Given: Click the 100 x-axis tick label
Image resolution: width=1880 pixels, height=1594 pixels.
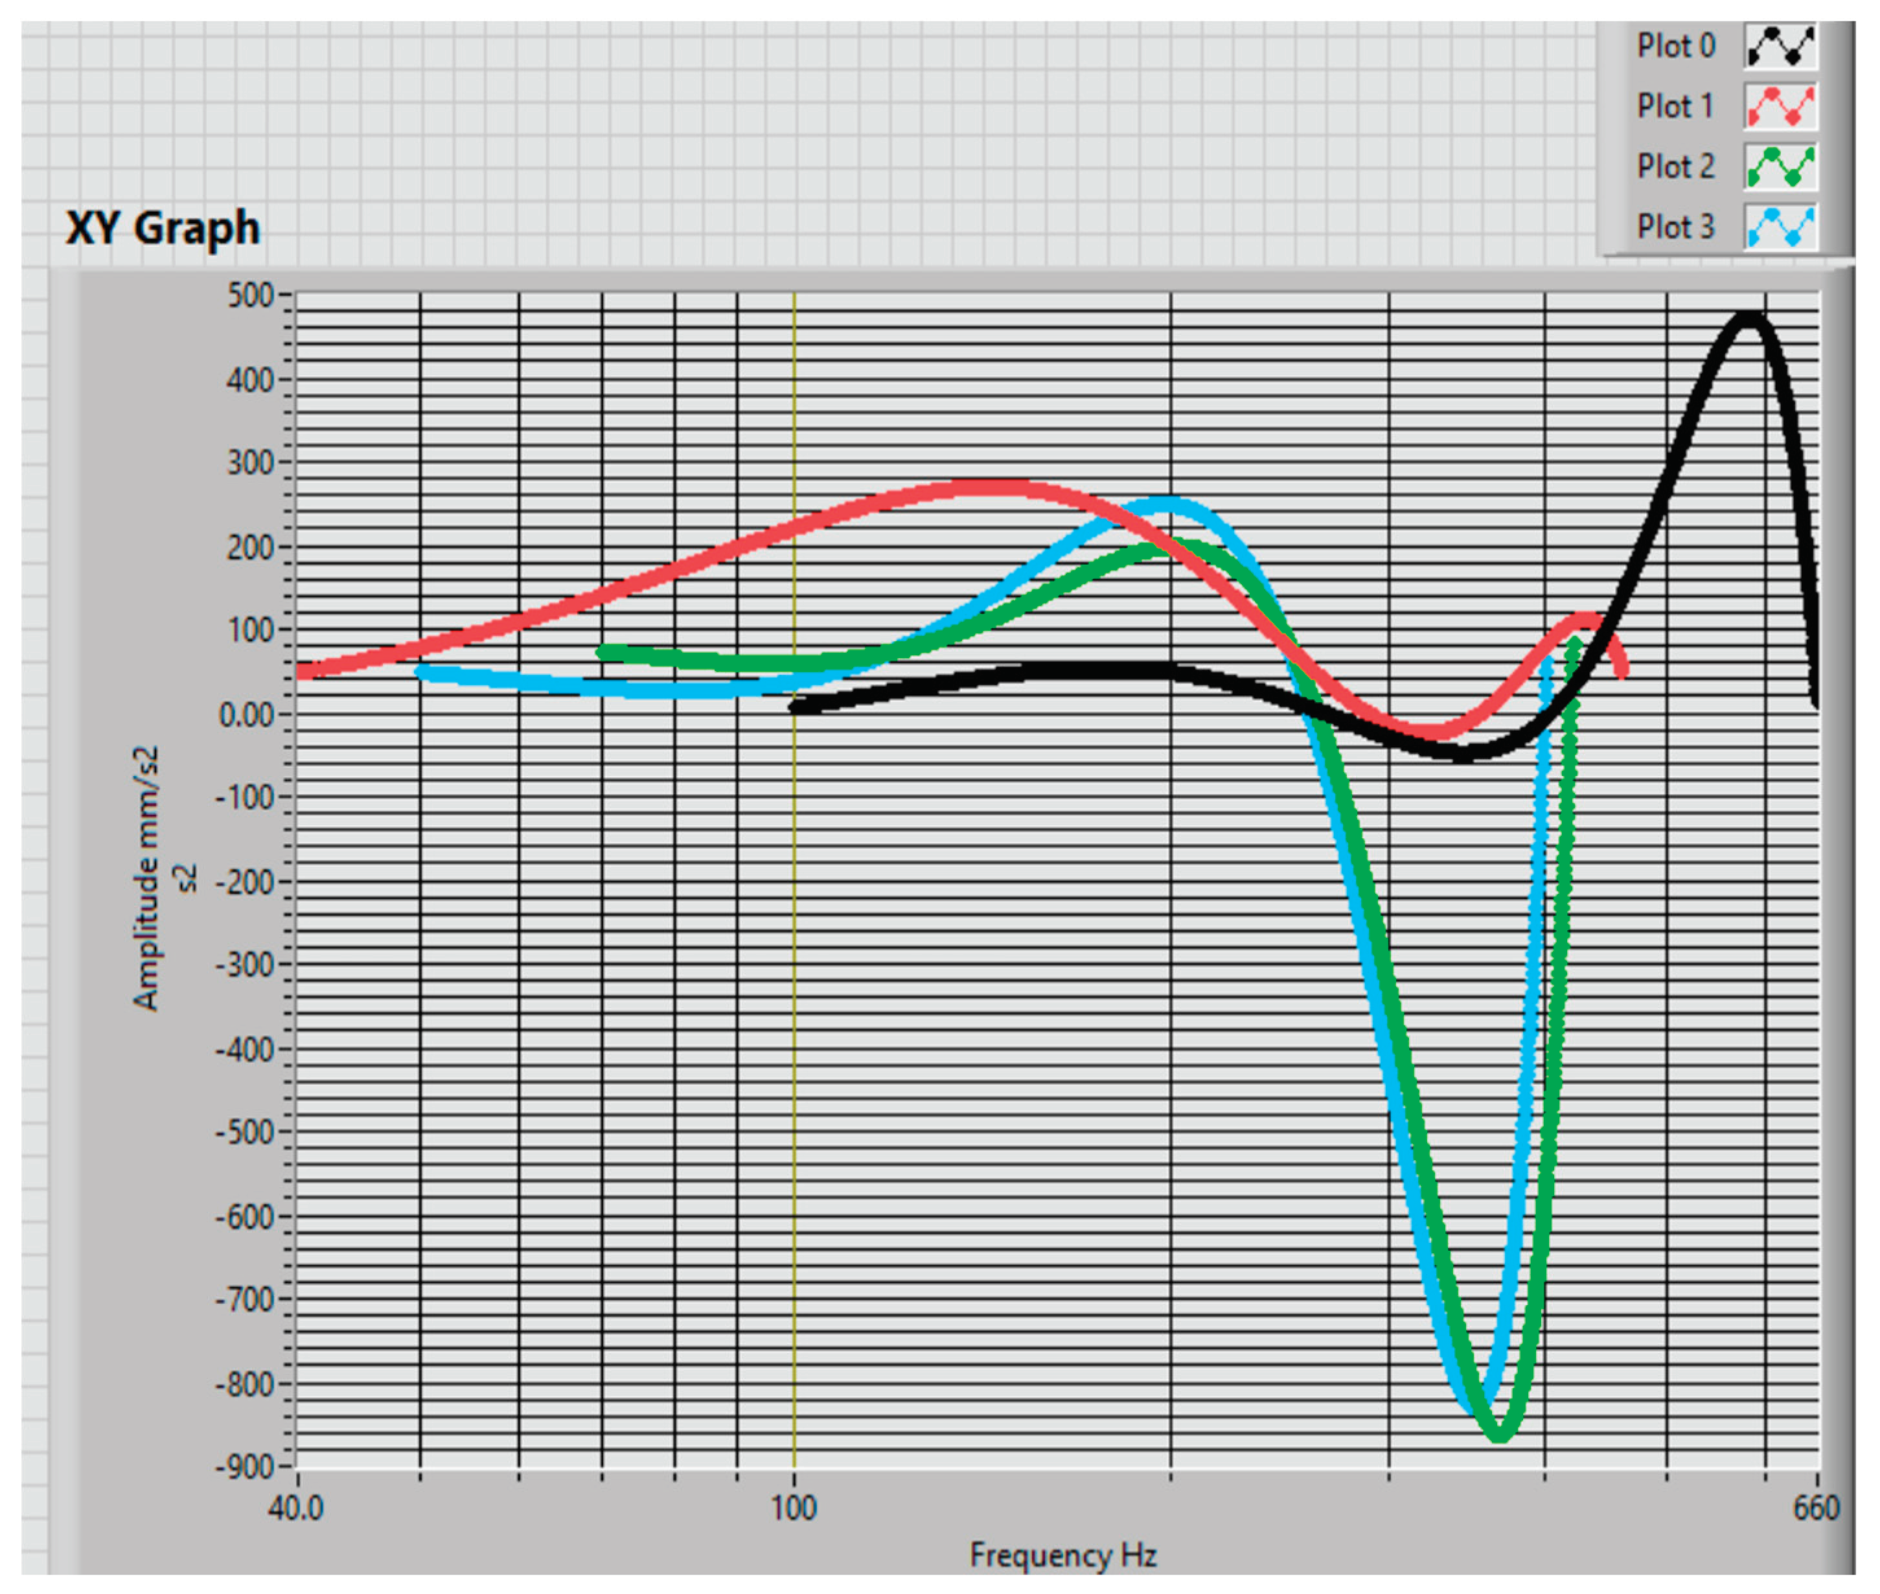Looking at the screenshot, I should [794, 1508].
